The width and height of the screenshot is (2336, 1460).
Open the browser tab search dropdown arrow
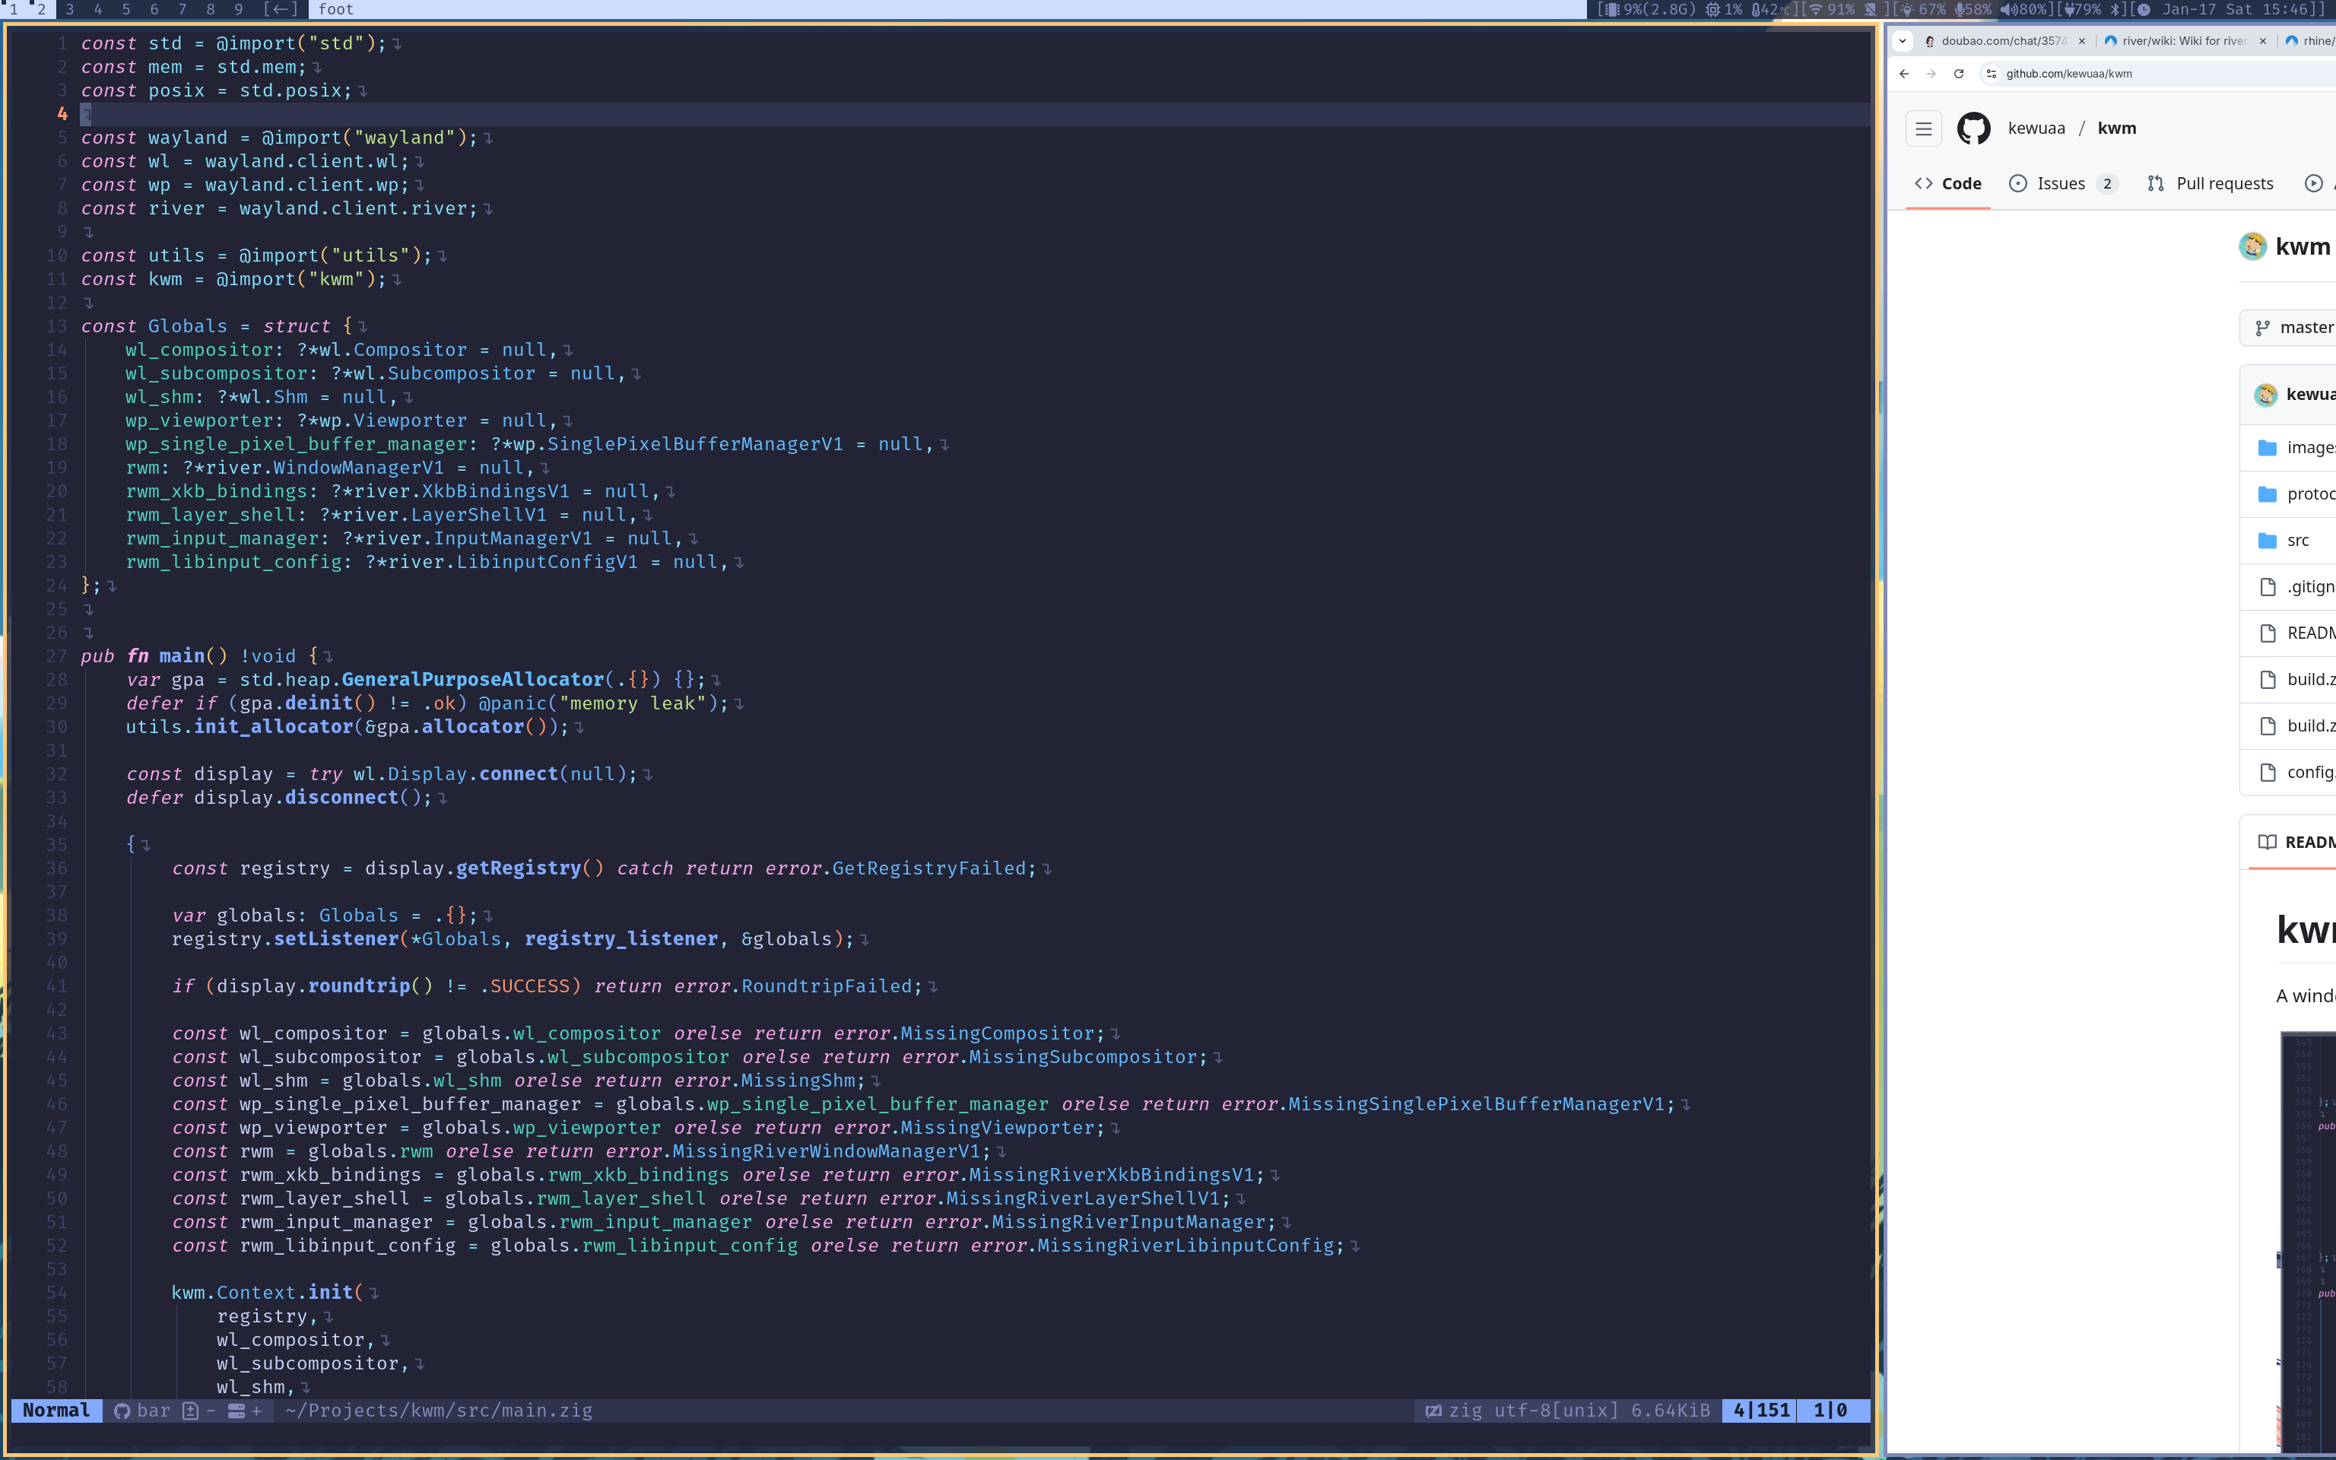click(x=1903, y=40)
